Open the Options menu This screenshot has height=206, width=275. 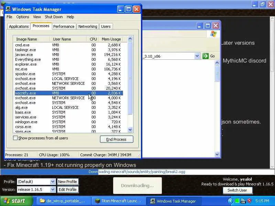(23, 17)
